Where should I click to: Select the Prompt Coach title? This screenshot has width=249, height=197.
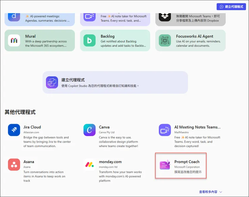pos(187,162)
